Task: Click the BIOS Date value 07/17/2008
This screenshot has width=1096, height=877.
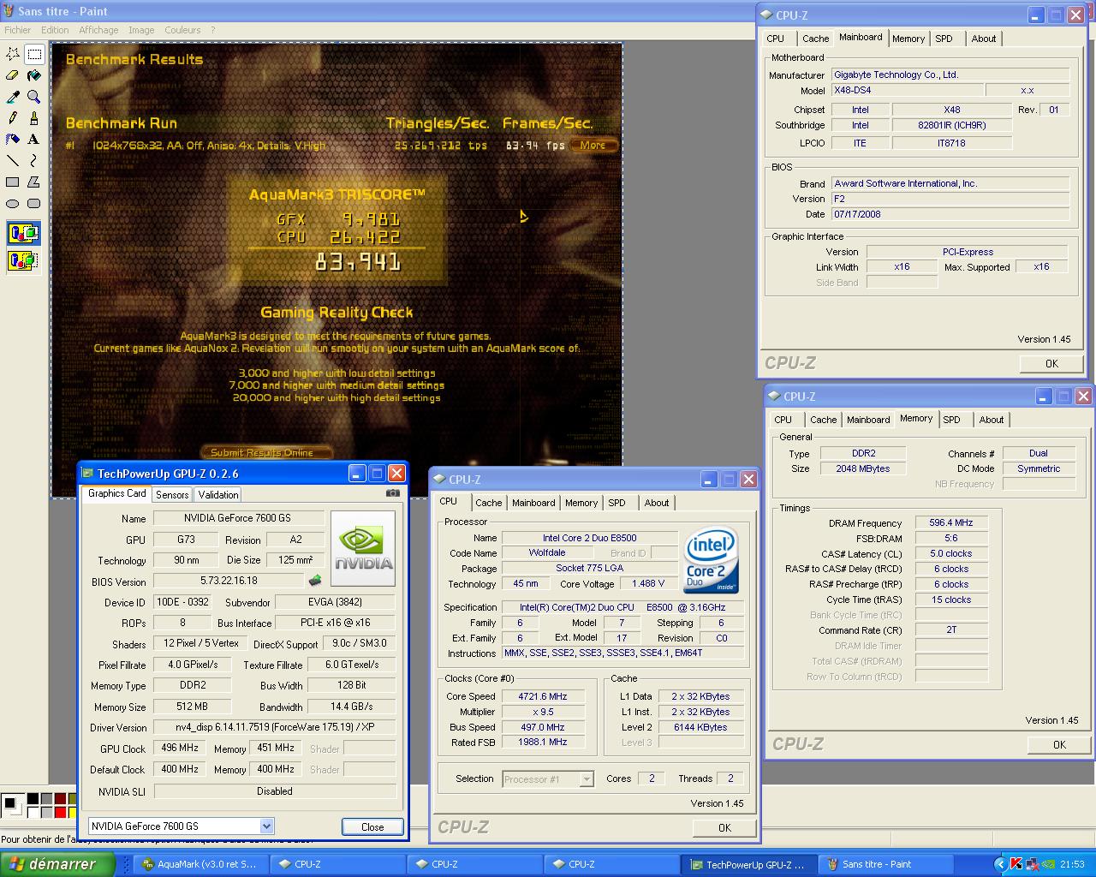Action: (x=950, y=214)
